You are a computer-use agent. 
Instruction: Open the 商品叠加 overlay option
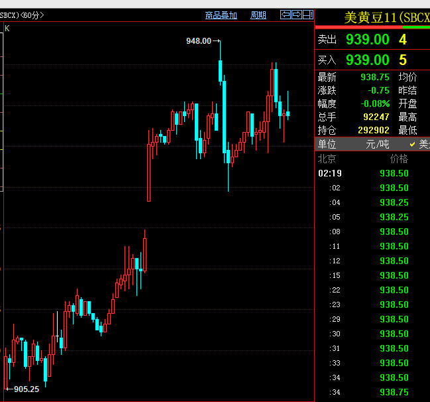point(221,15)
